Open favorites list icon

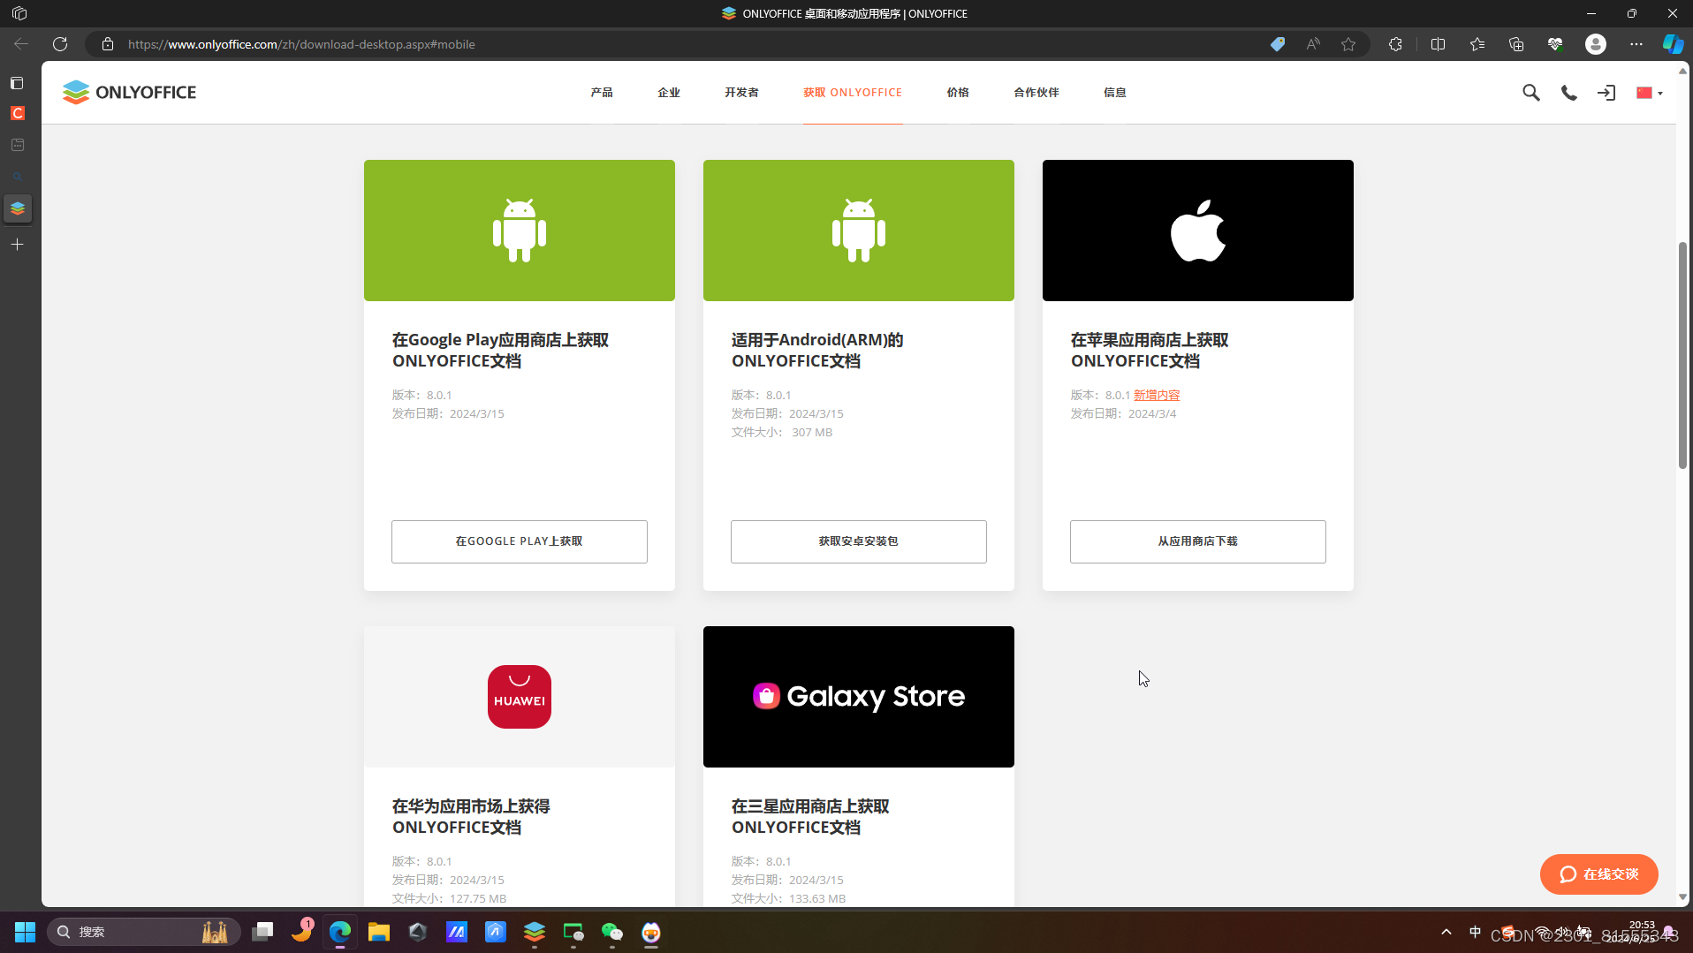click(x=1477, y=44)
